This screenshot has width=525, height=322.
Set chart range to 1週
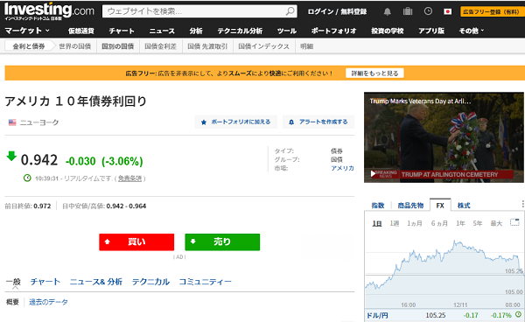coord(395,223)
